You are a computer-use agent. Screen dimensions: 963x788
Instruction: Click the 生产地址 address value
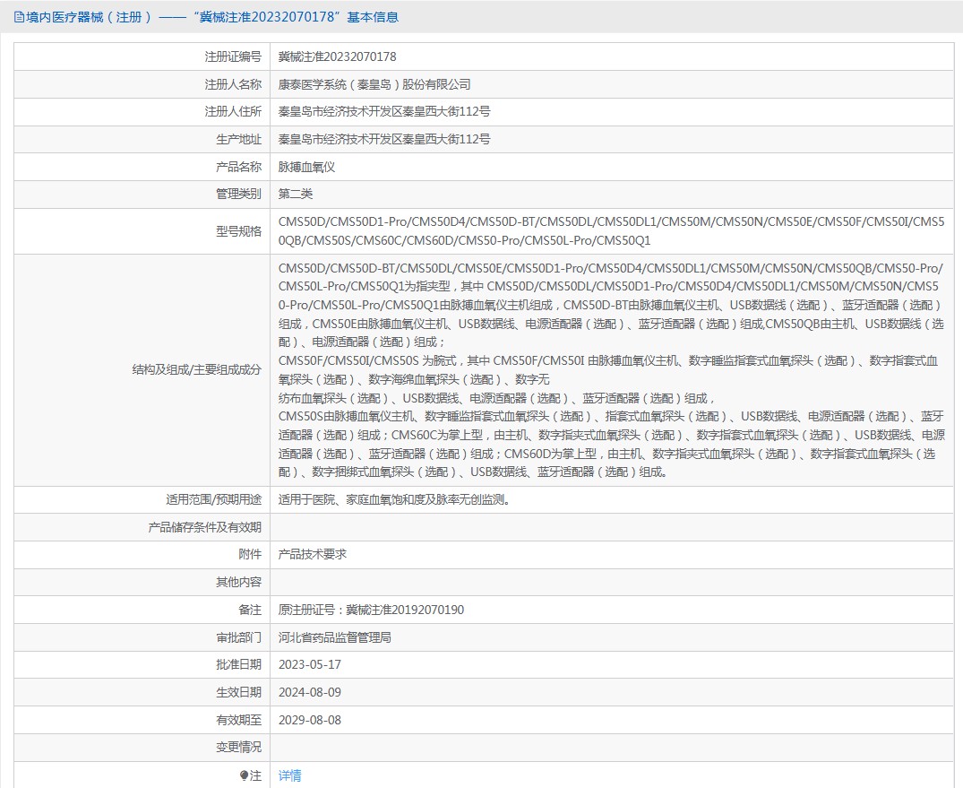383,139
